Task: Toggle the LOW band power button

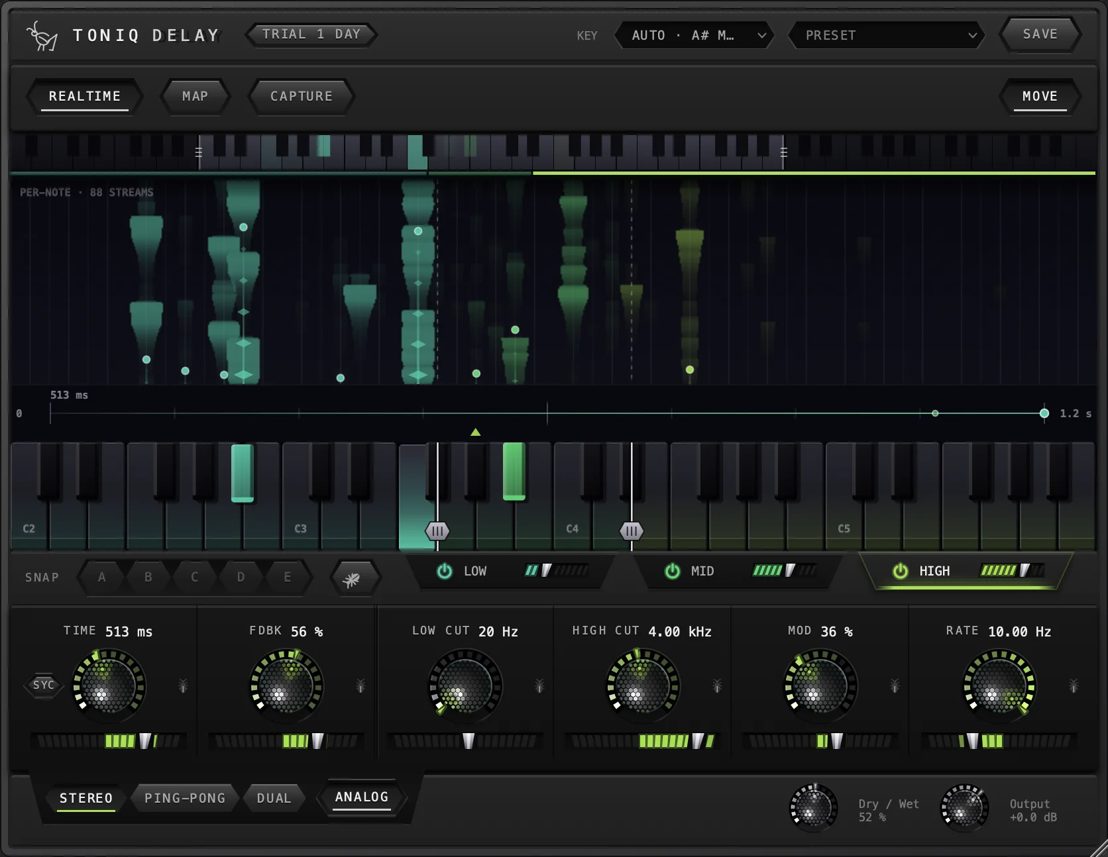Action: 445,571
